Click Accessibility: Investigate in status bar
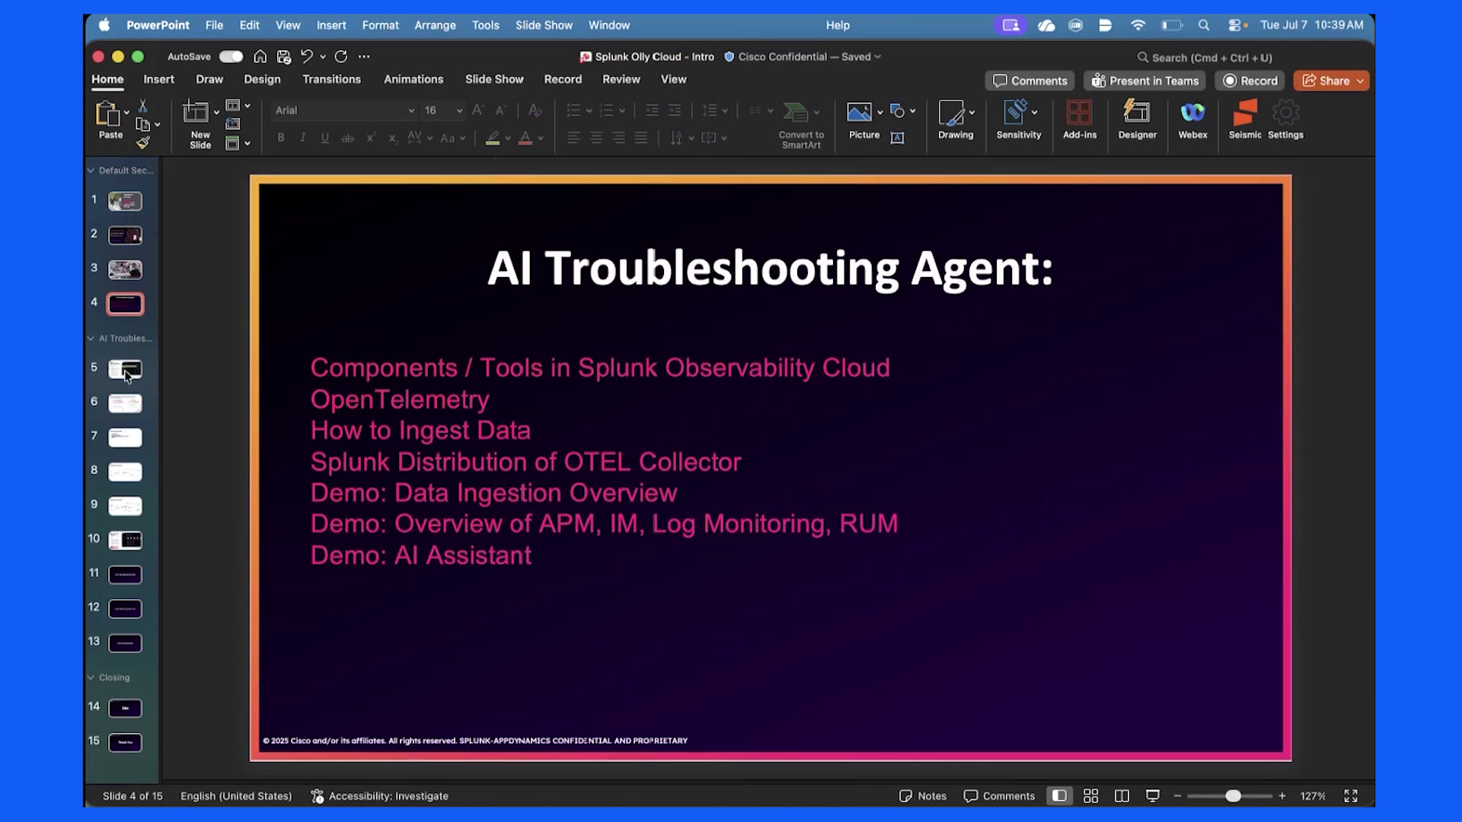This screenshot has width=1462, height=822. tap(379, 795)
